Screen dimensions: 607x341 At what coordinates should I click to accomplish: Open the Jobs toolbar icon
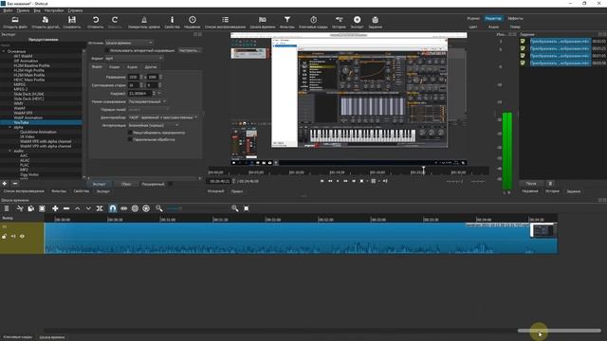[376, 20]
